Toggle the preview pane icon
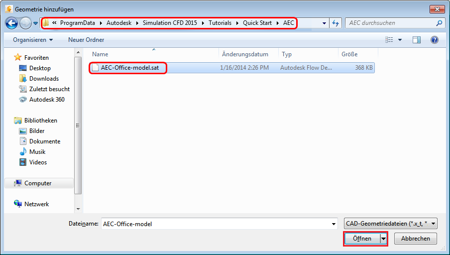Screen dimensions: 450x255 coord(417,40)
